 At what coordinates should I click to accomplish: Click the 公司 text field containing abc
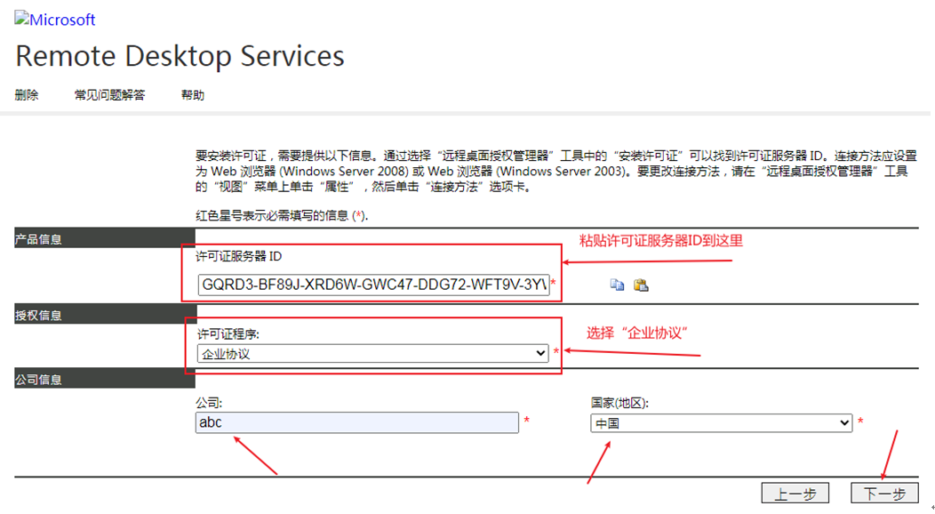[x=357, y=422]
